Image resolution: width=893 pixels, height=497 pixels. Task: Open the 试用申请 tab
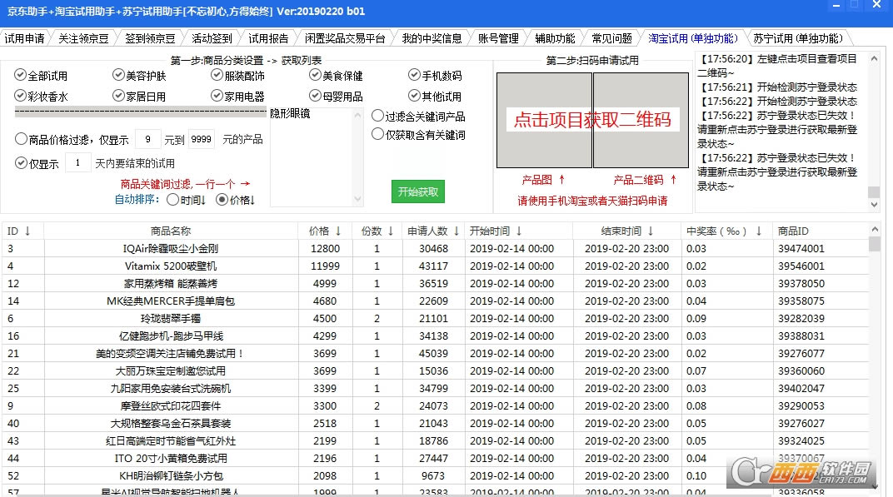24,38
